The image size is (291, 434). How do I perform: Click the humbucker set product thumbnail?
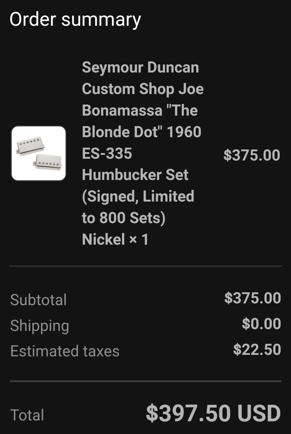click(39, 153)
